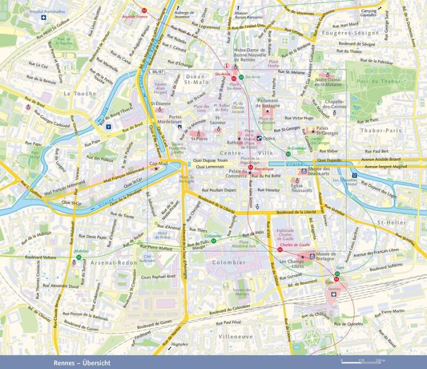Click the Notre-Dame-en-St-Melaine church icon
Image resolution: width=427 pixels, height=369 pixels.
(x=328, y=74)
